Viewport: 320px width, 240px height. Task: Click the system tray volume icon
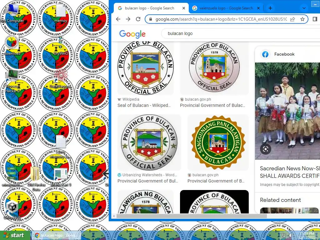click(291, 235)
